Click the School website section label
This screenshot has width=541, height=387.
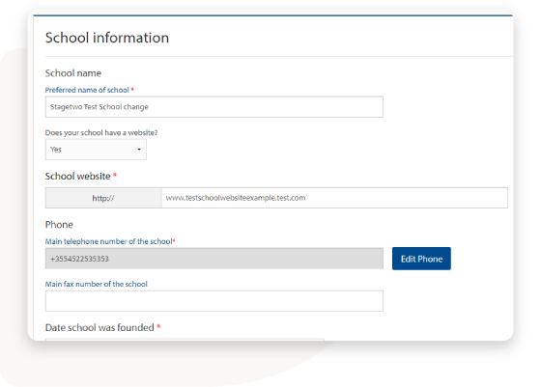[x=77, y=176]
